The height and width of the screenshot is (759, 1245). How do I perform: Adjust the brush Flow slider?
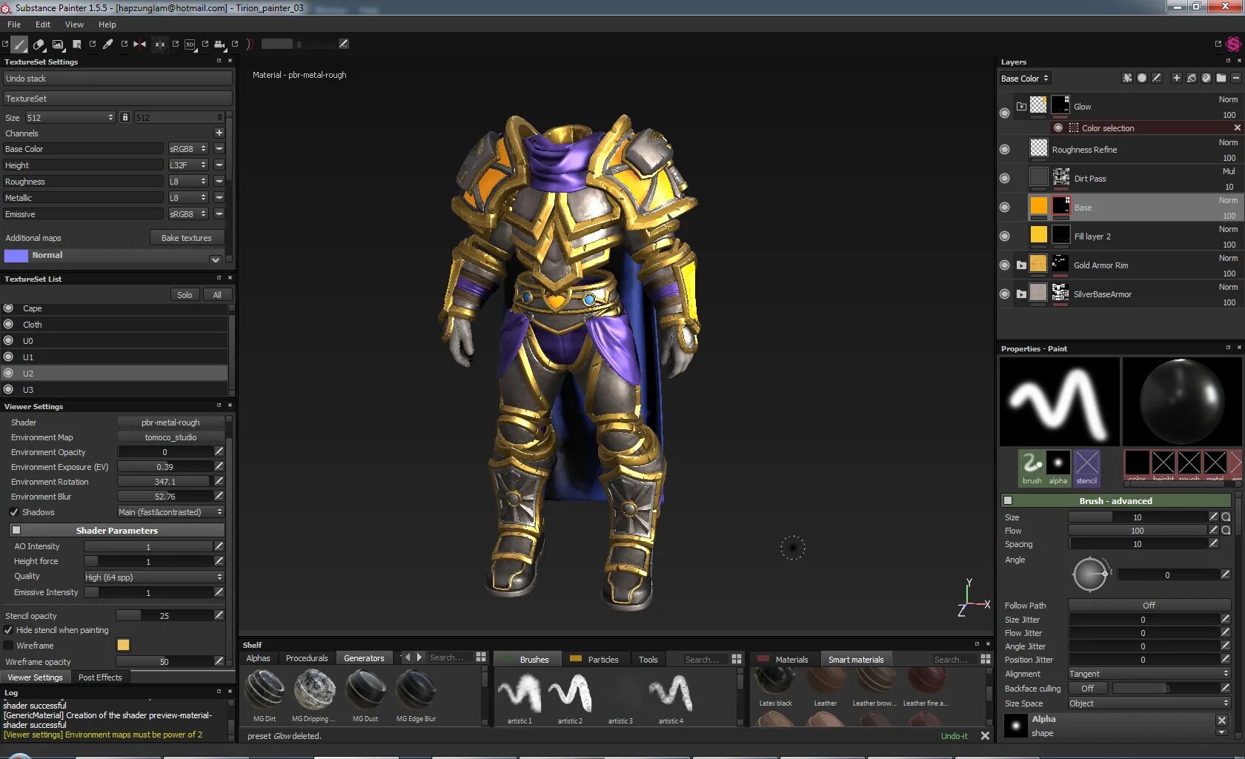tap(1138, 531)
